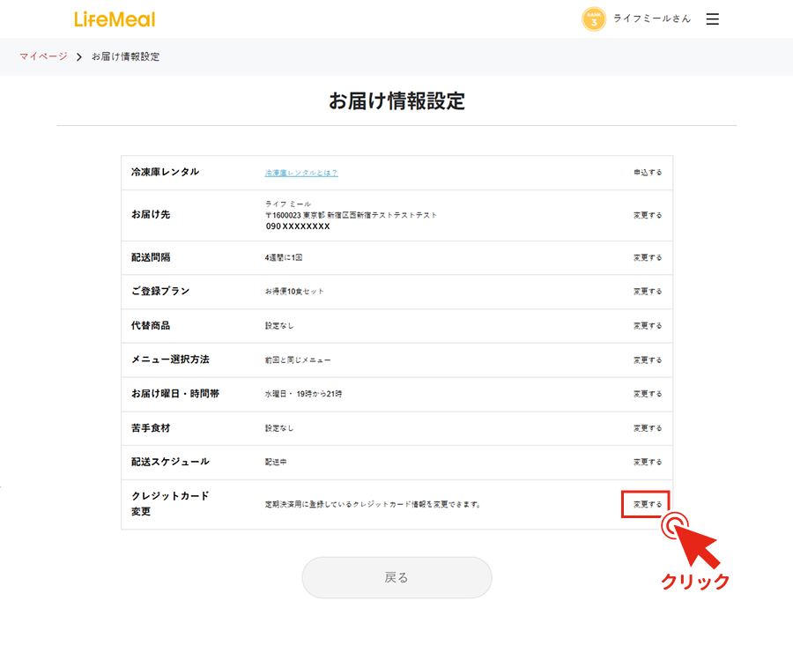Viewport: 793px width, 660px height.
Task: Edit the 苦手食材 disliked ingredients setting
Action: click(648, 428)
